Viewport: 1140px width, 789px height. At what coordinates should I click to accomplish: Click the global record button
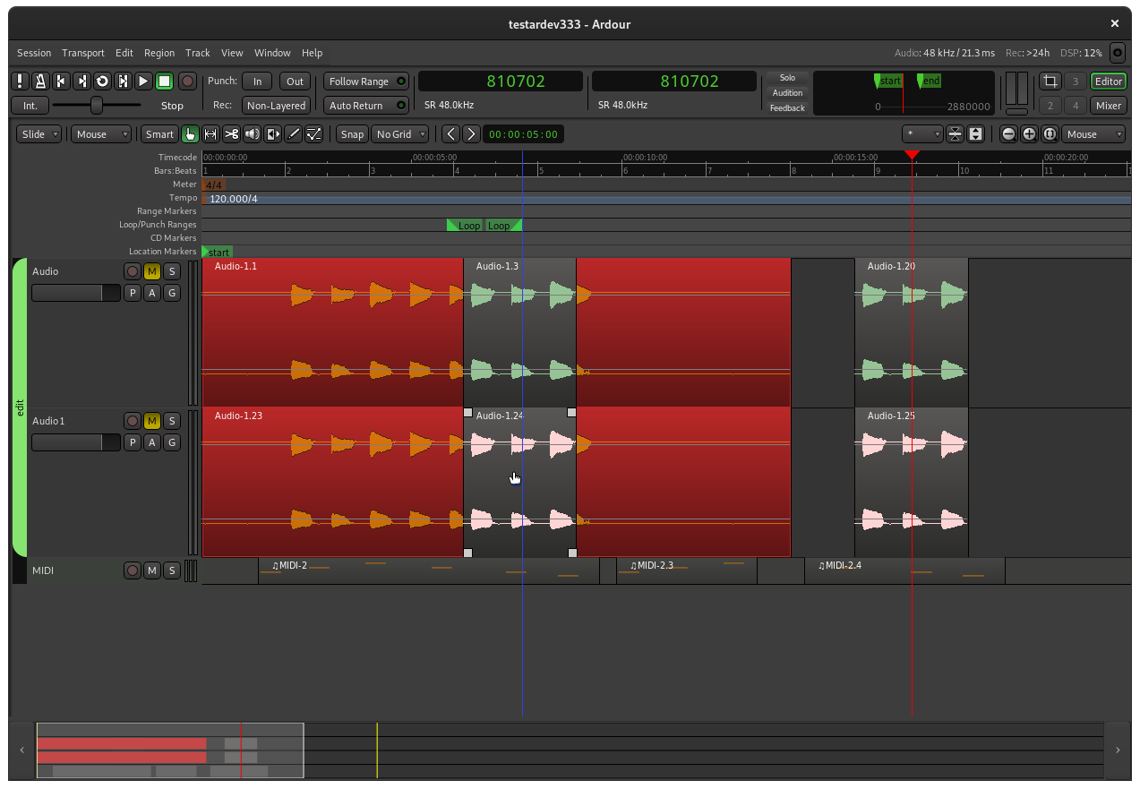[x=187, y=81]
